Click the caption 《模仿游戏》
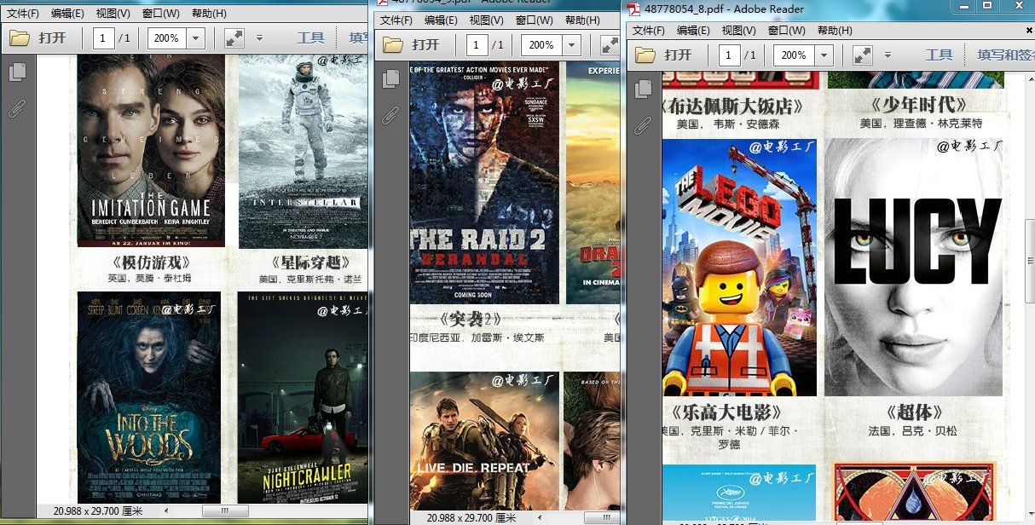Viewport: 1035px width, 525px height. pyautogui.click(x=151, y=262)
